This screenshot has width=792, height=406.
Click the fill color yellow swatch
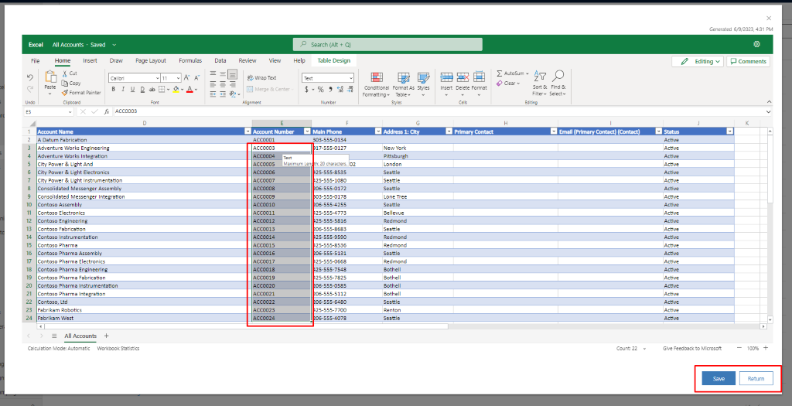click(176, 89)
